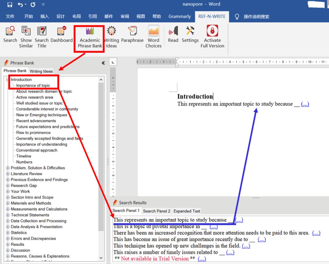Click the Undo arrow icon
The width and height of the screenshot is (329, 264).
(20, 4)
